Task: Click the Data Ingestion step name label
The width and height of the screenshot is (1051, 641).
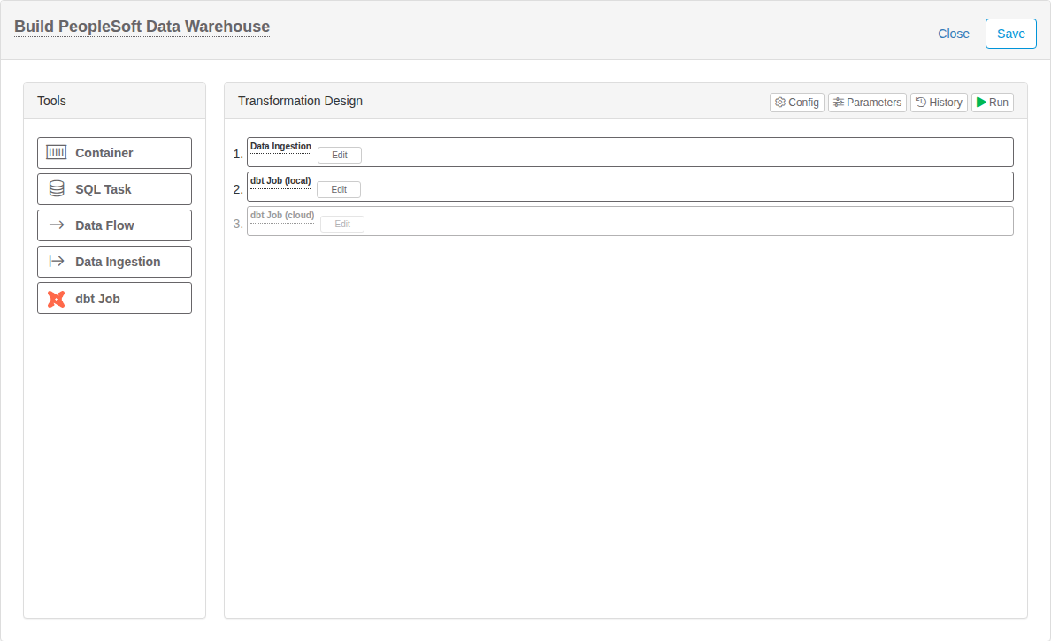Action: tap(280, 146)
